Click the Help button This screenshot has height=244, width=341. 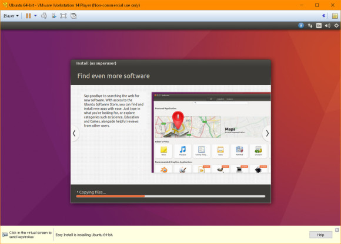pyautogui.click(x=321, y=235)
